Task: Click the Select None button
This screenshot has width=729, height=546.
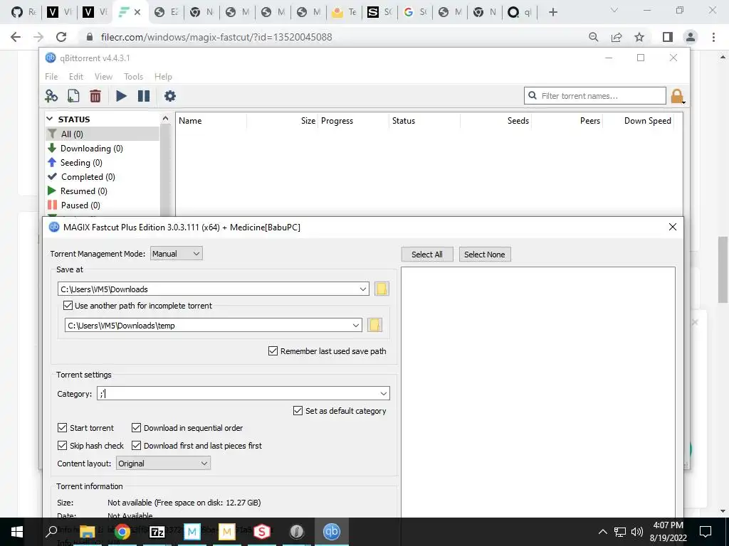Action: tap(484, 254)
